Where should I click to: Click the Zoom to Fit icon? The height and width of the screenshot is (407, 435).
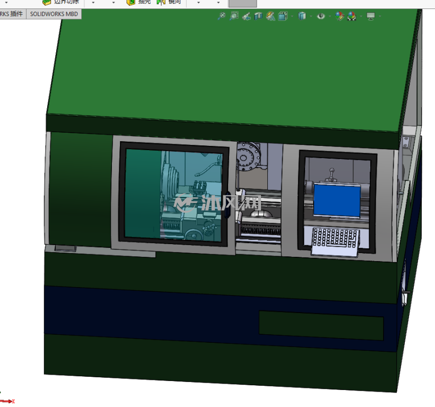pyautogui.click(x=221, y=16)
